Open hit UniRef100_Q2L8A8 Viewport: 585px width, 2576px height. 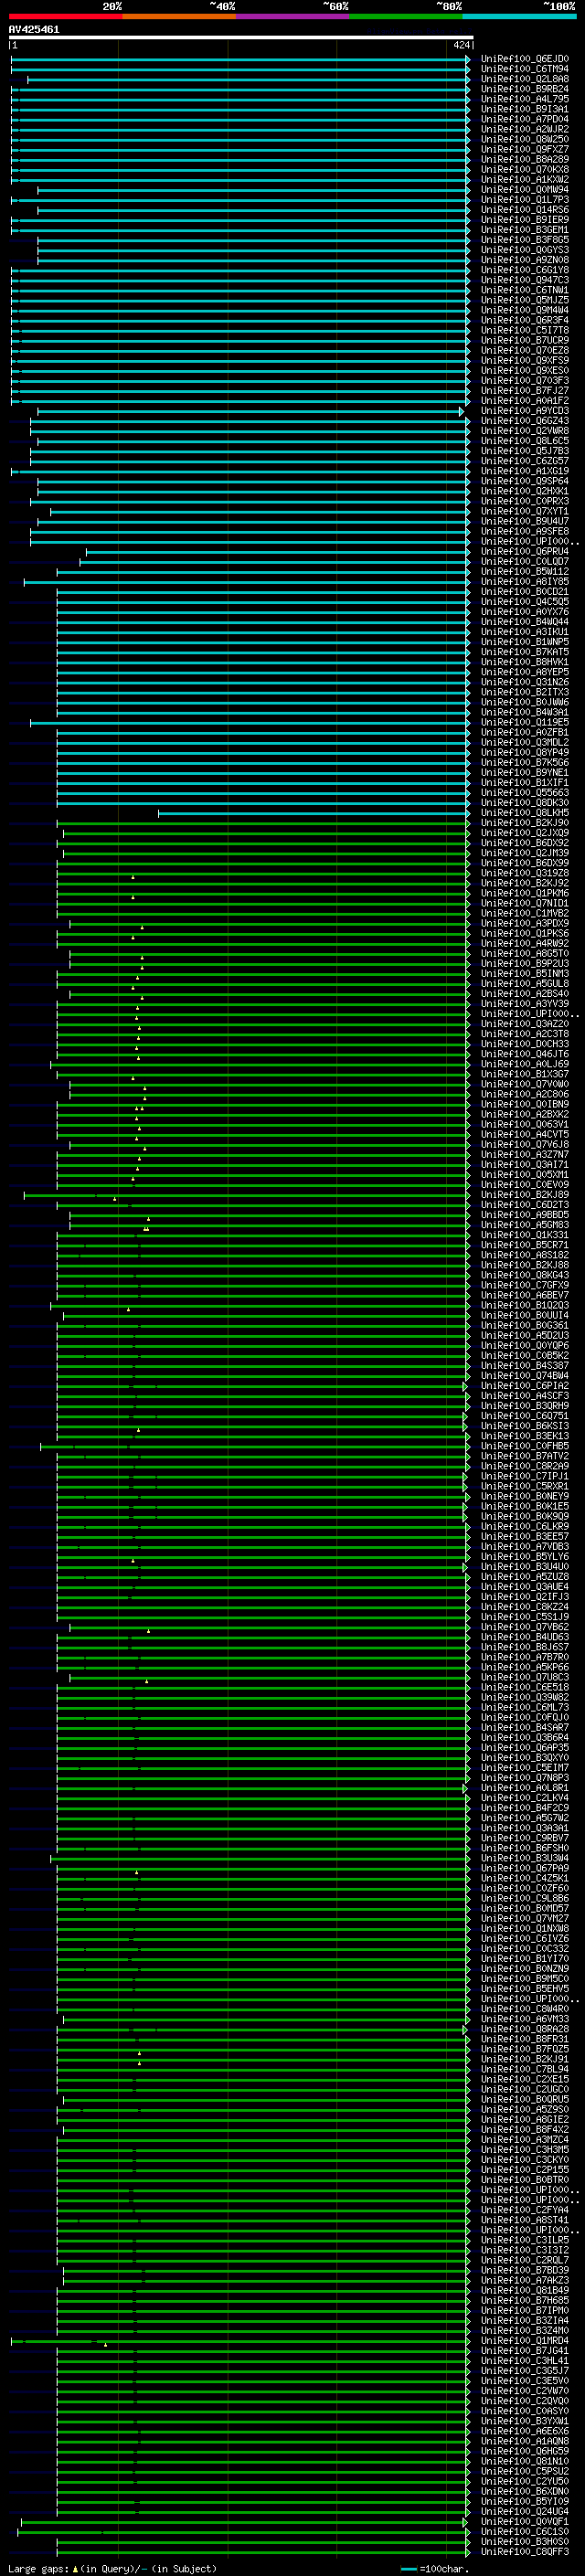525,79
